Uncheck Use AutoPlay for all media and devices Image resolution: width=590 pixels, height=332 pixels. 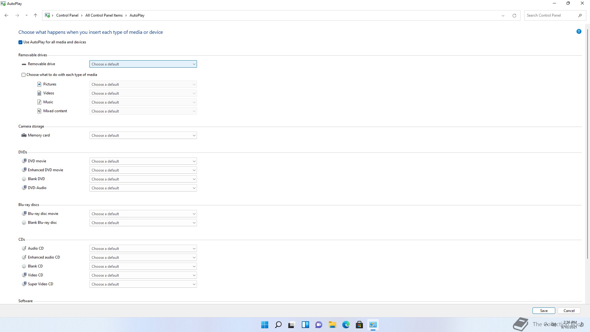(21, 42)
